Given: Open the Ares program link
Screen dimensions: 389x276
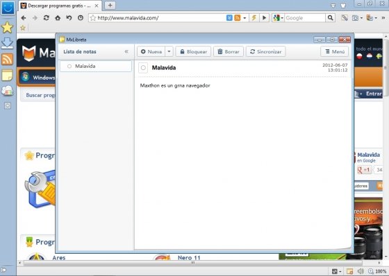Looking at the screenshot, I should click(59, 258).
